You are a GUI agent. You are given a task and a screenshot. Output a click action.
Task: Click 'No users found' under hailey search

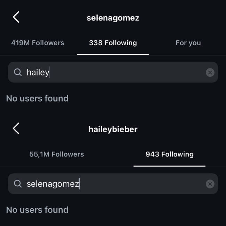(37, 98)
